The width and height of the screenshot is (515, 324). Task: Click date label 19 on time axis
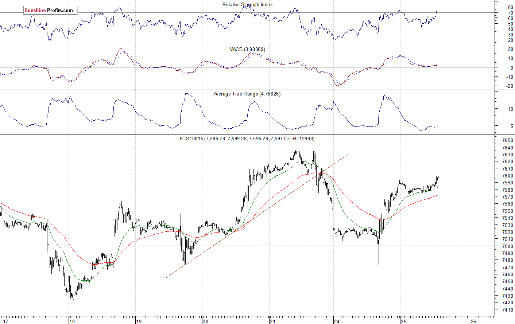(x=139, y=321)
